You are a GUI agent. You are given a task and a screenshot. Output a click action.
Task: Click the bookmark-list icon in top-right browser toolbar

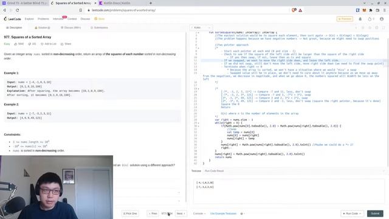[358, 10]
